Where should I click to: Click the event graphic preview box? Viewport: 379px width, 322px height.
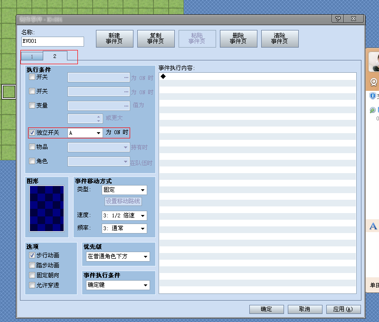point(47,208)
